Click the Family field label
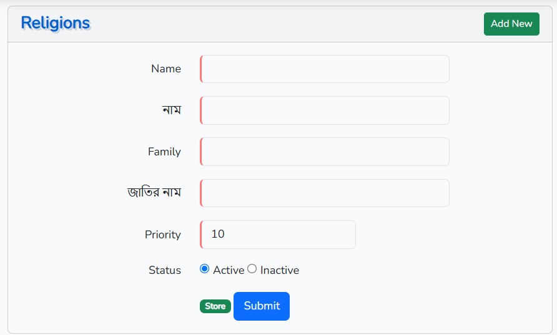Image resolution: width=557 pixels, height=335 pixels. [x=164, y=152]
